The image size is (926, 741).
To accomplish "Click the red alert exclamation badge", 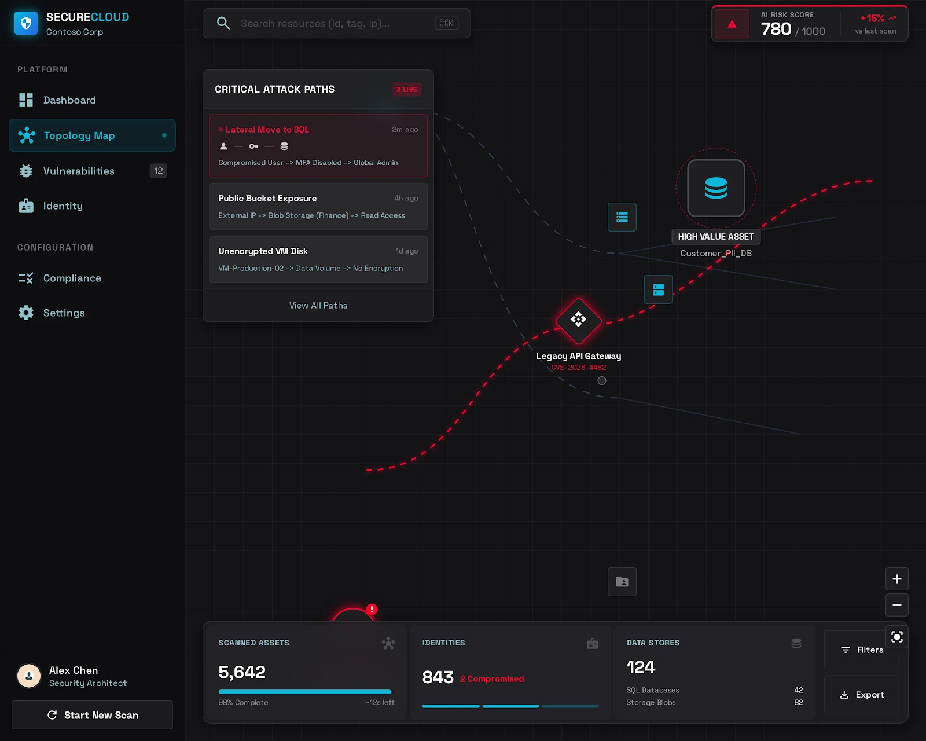I will coord(372,610).
